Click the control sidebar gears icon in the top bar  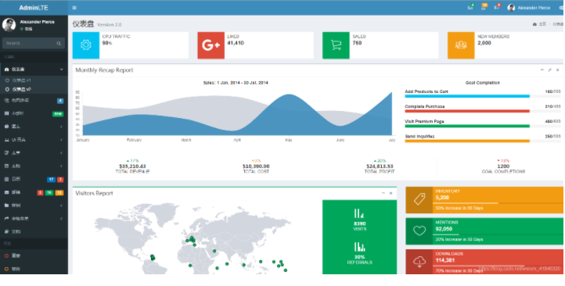(562, 8)
